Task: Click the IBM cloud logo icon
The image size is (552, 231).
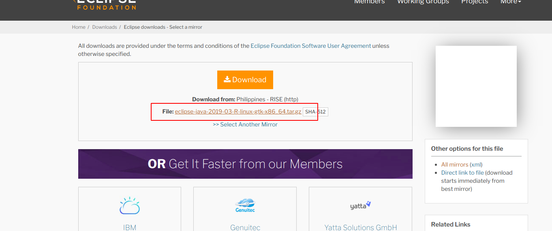Action: coord(130,205)
